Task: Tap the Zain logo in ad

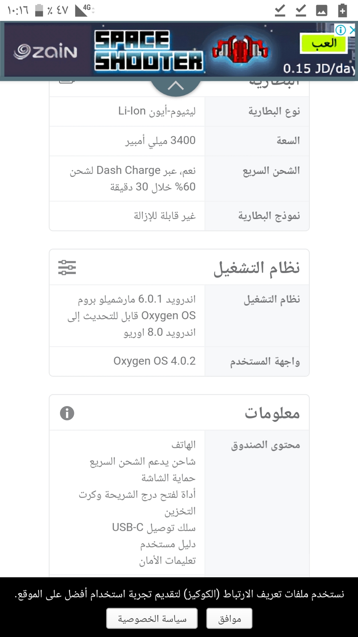Action: click(45, 51)
